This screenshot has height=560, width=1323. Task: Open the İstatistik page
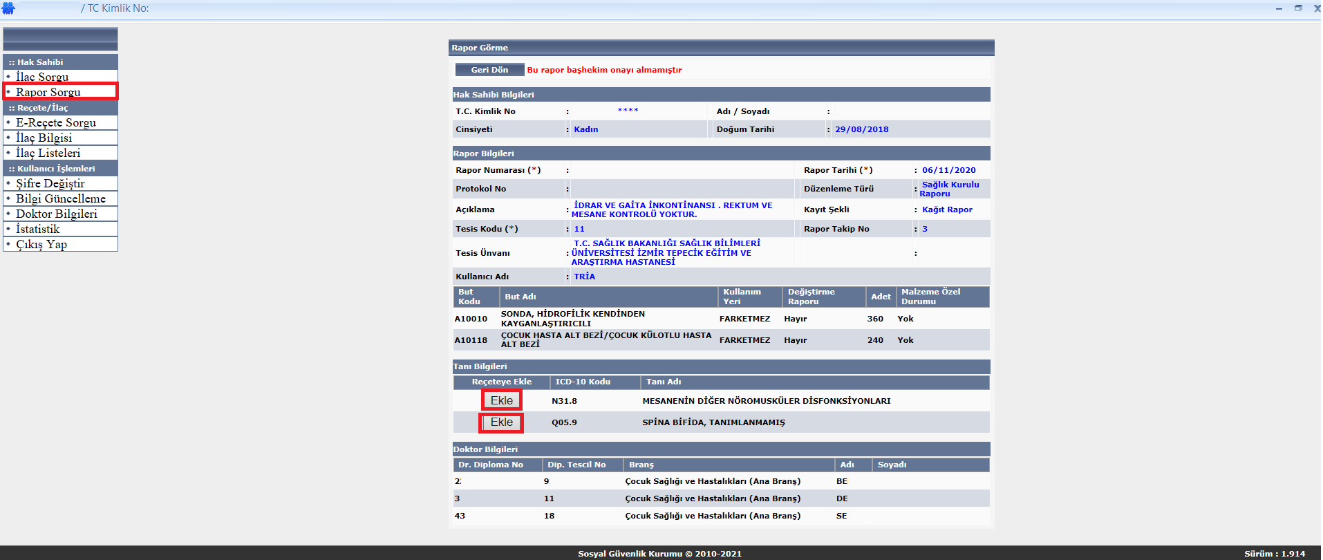point(38,229)
